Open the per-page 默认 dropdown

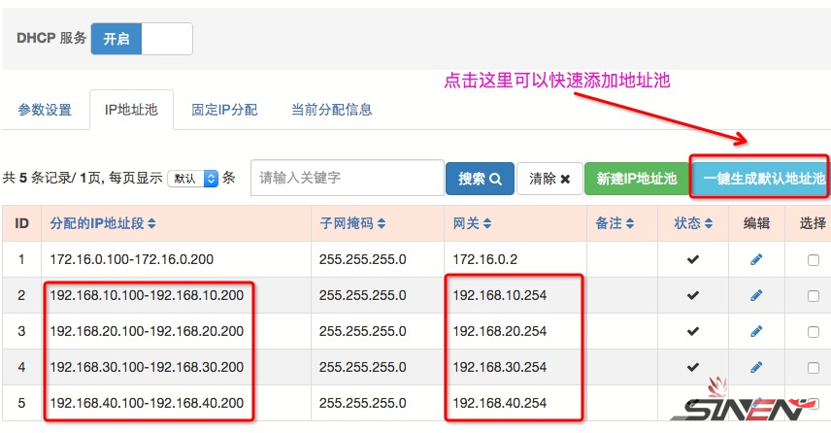click(193, 178)
